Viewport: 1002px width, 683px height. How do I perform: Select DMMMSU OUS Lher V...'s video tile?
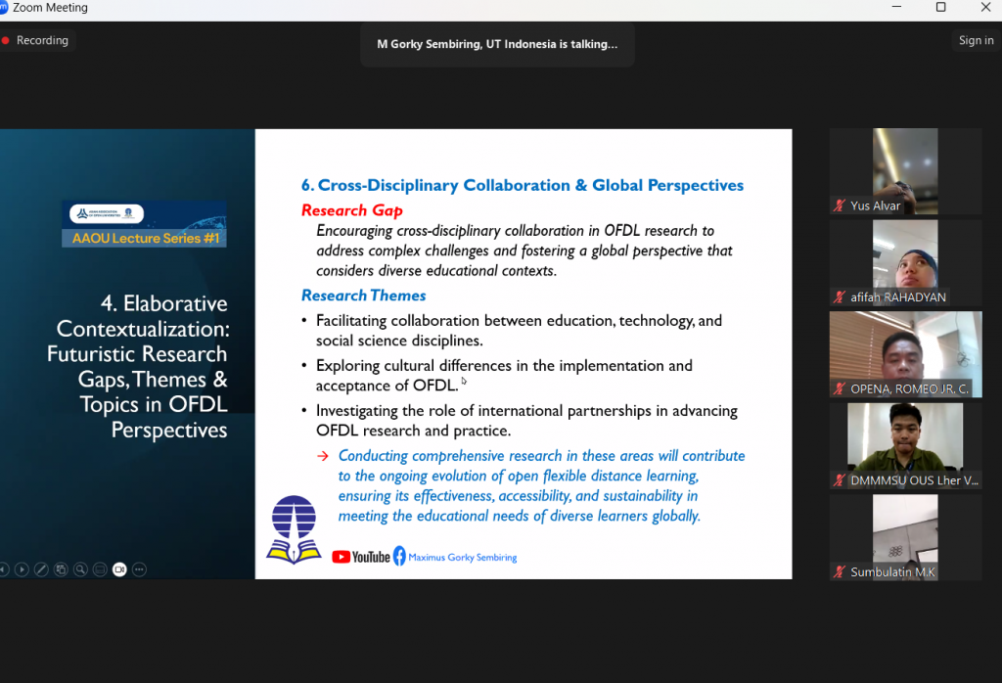[905, 446]
